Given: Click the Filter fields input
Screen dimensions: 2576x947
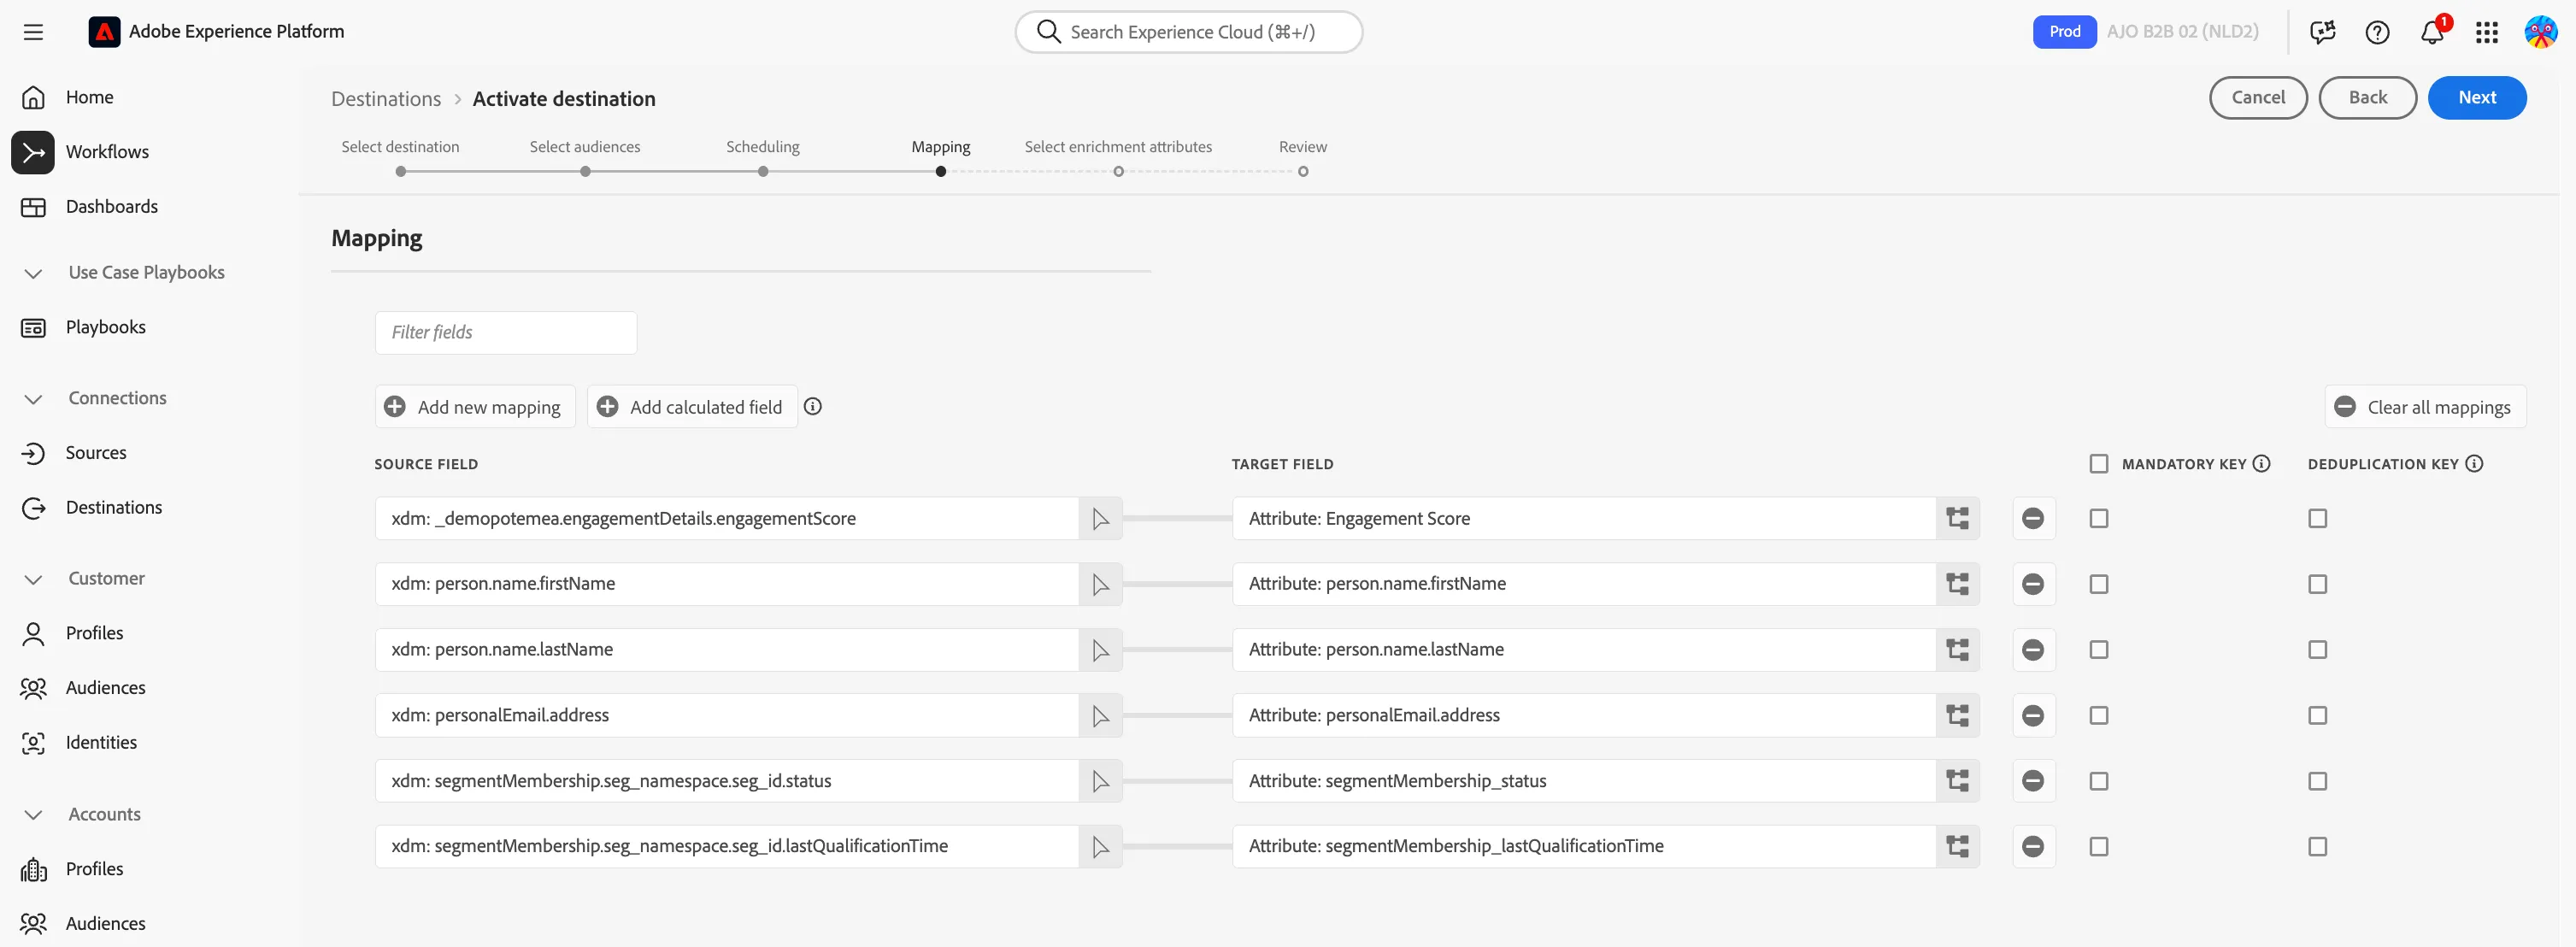Looking at the screenshot, I should [506, 332].
